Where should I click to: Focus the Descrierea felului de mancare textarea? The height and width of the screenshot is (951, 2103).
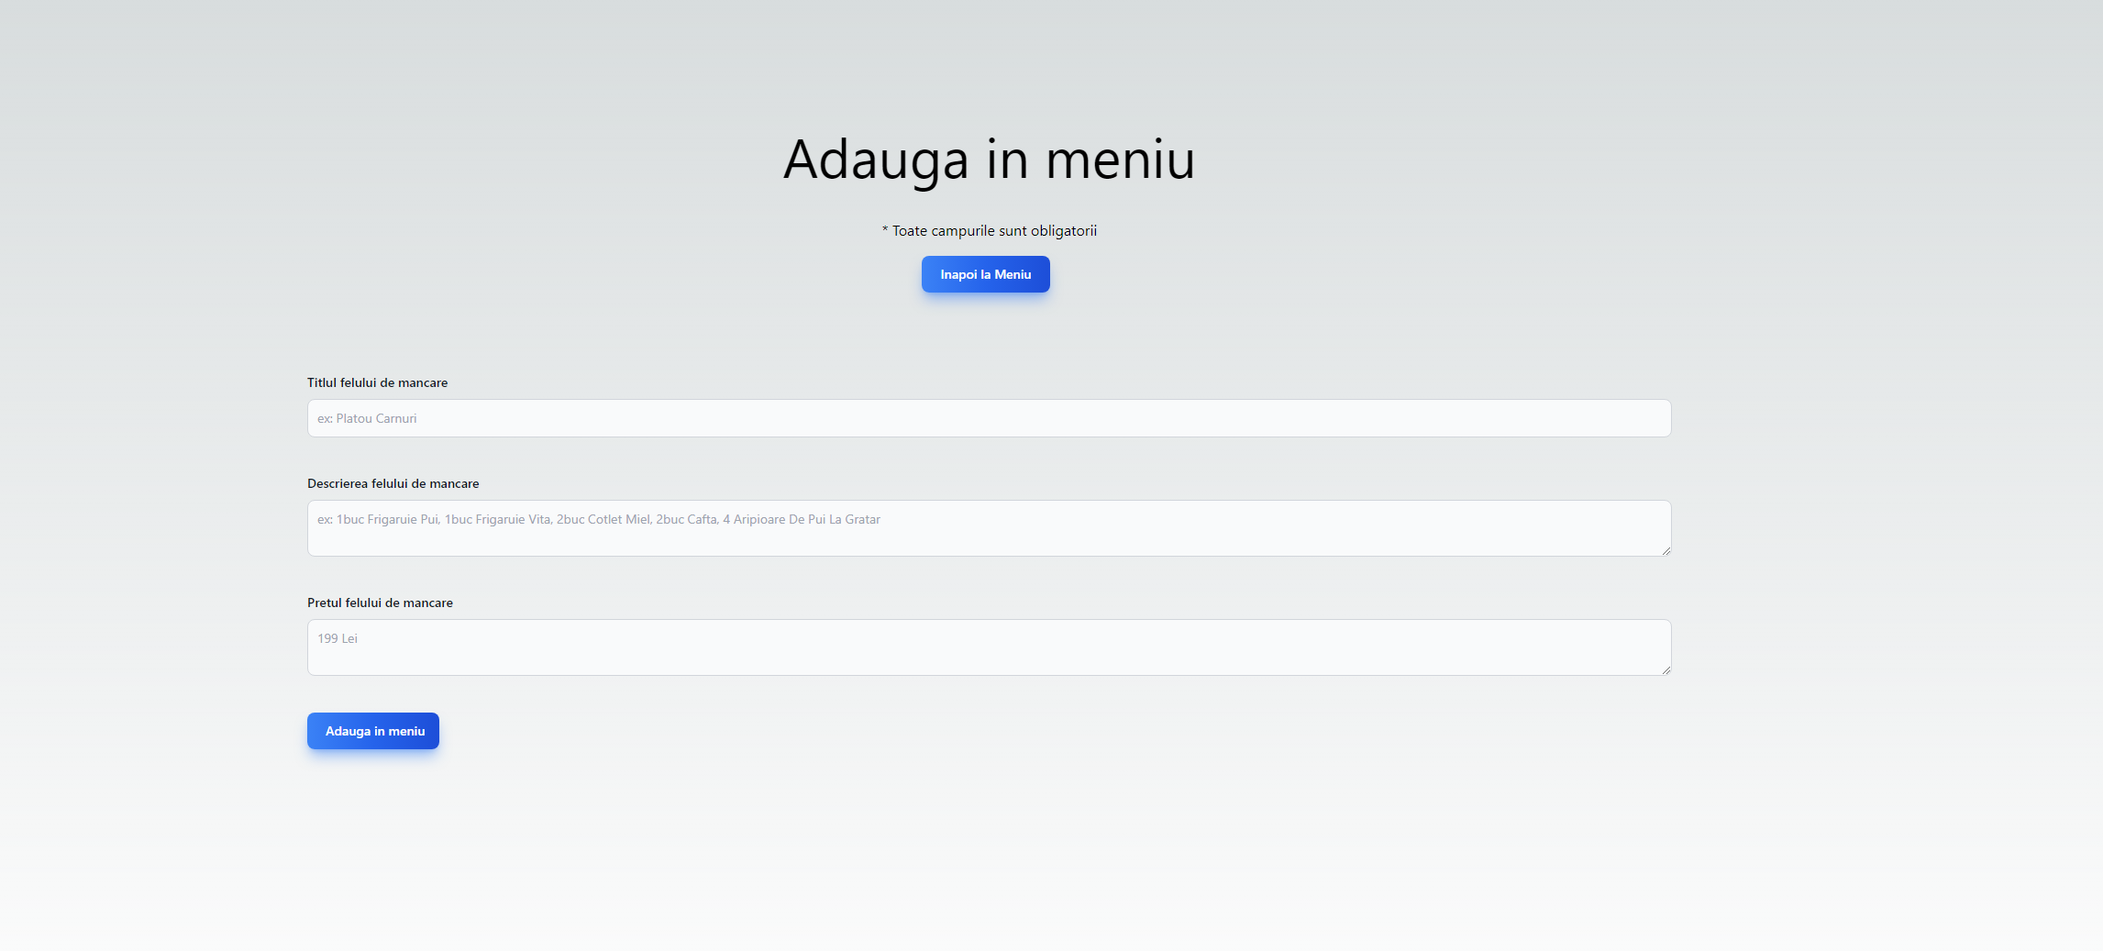[989, 528]
